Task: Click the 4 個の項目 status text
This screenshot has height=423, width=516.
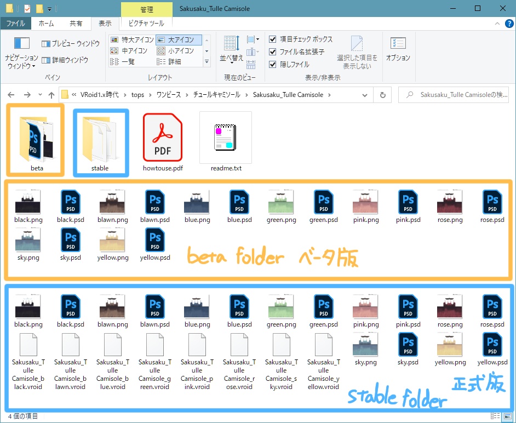Action: [22, 416]
